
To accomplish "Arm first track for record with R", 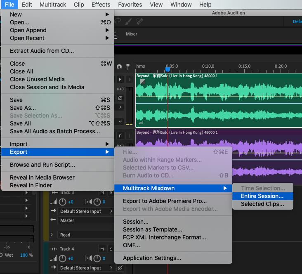I will click(x=120, y=79).
